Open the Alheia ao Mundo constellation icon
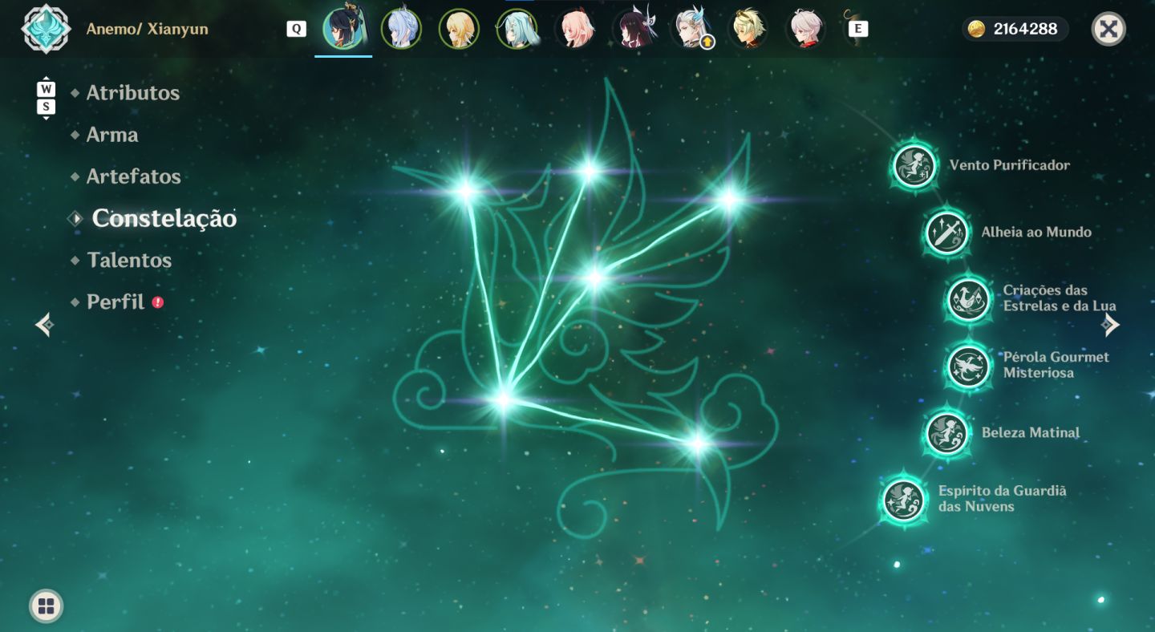 click(x=946, y=233)
